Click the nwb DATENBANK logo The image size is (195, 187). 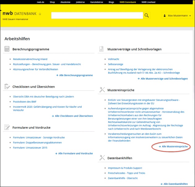[x=19, y=14]
